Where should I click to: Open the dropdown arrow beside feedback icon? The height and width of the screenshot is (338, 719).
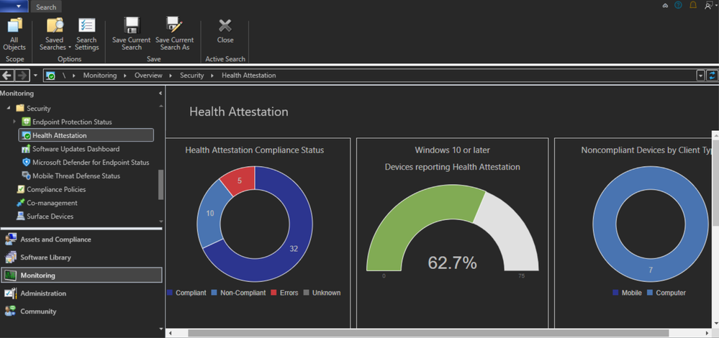tap(715, 6)
